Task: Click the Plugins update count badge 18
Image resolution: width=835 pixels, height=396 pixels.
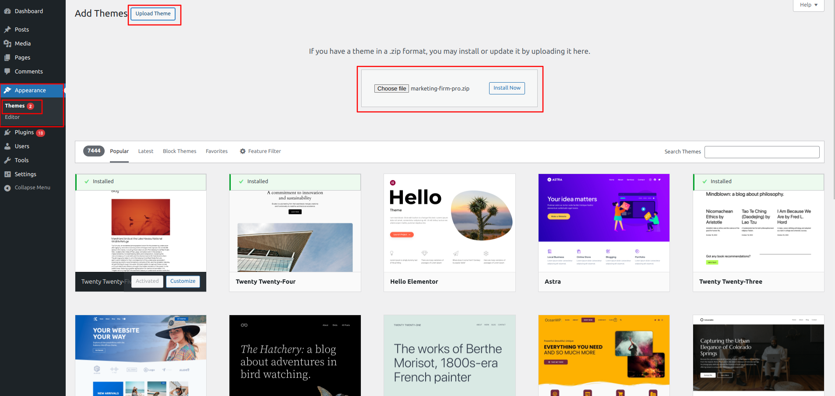Action: pyautogui.click(x=41, y=133)
